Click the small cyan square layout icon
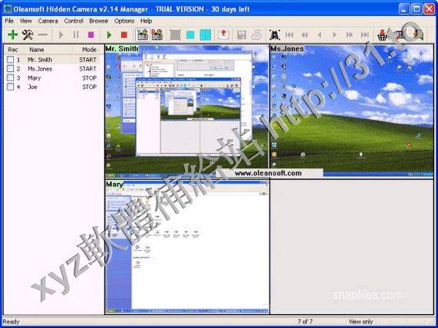The width and height of the screenshot is (438, 328). pyautogui.click(x=190, y=35)
